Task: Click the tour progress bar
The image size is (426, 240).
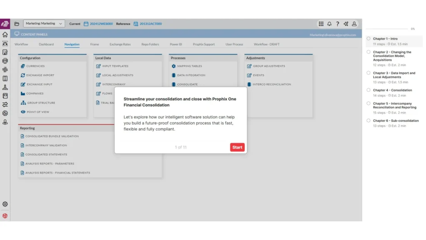Action: pos(386,29)
